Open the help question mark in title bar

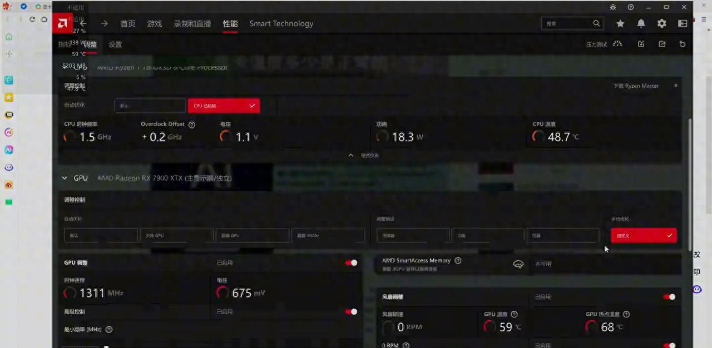tap(631, 7)
